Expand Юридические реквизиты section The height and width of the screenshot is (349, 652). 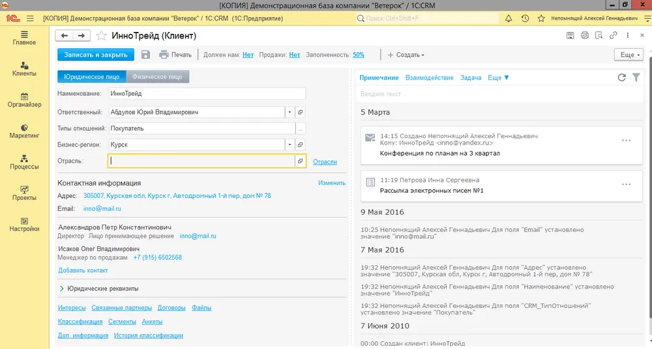pyautogui.click(x=99, y=288)
